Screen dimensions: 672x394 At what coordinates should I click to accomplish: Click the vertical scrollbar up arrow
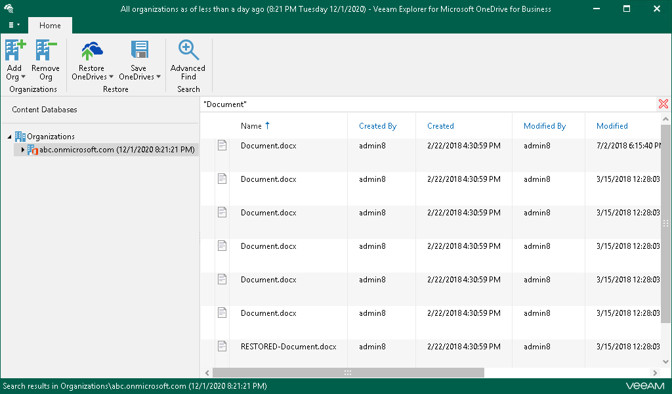(x=665, y=119)
